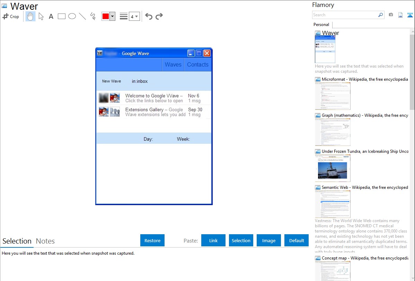Open the Extensions Gallery message
This screenshot has width=415, height=281.
[x=154, y=112]
